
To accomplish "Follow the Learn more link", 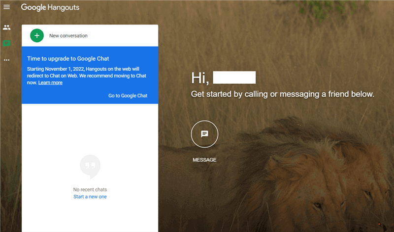I will 50,82.
